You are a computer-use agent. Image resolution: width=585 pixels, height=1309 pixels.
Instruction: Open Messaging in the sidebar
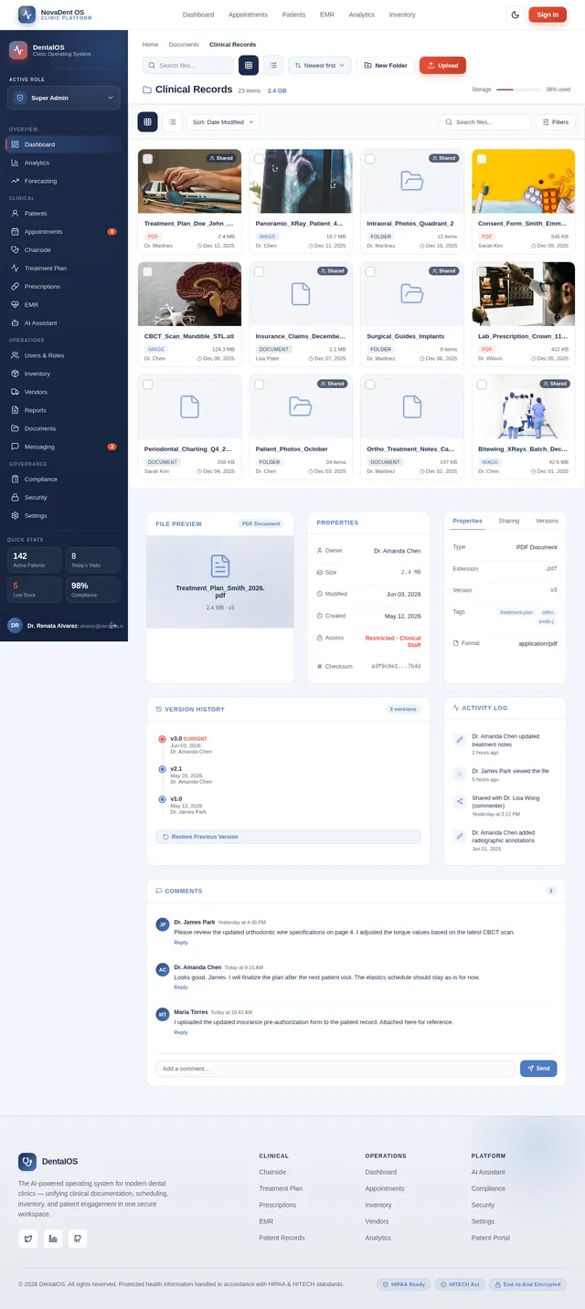click(39, 447)
